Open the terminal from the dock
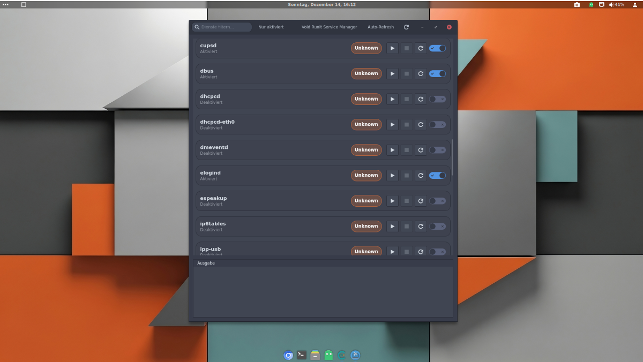Screen dimensions: 643x362 click(x=302, y=355)
